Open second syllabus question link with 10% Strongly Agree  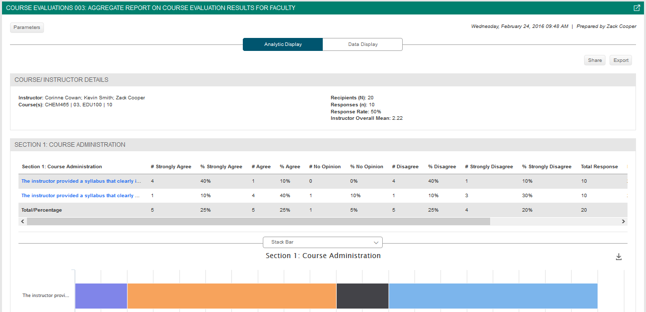click(80, 196)
